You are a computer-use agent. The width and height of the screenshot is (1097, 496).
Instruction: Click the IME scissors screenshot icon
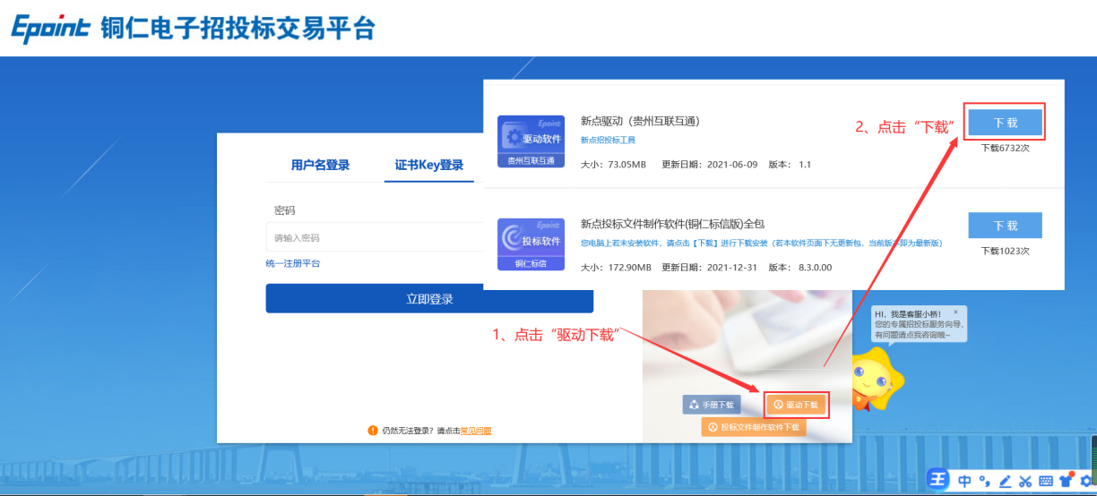pos(1025,481)
